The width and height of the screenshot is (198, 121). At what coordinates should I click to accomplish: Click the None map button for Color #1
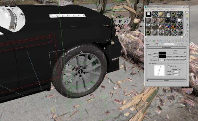pos(175,53)
